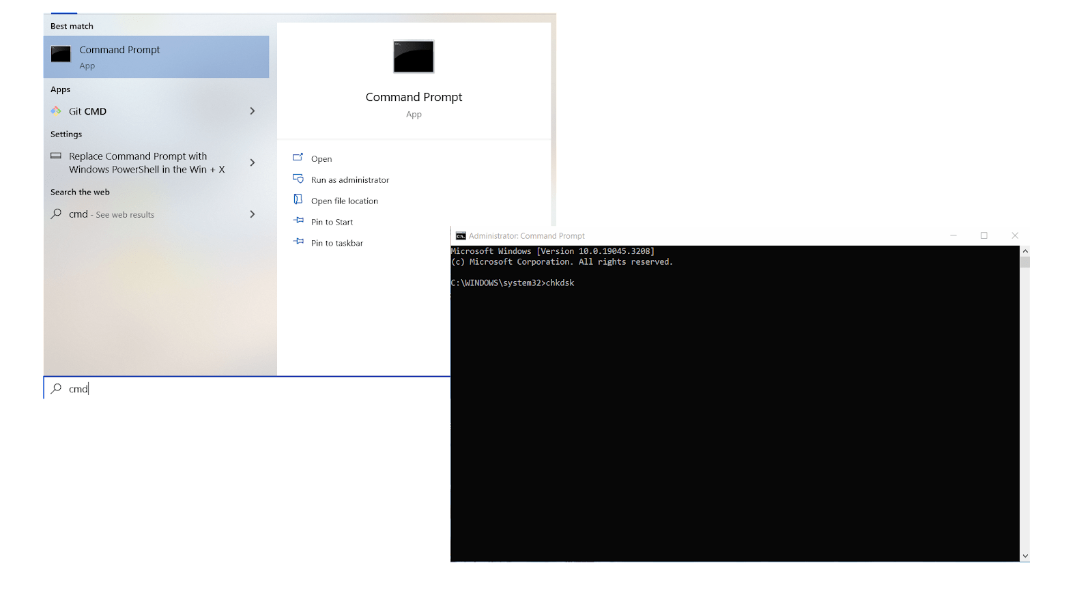
Task: Click the large Command Prompt preview icon
Action: pos(414,57)
